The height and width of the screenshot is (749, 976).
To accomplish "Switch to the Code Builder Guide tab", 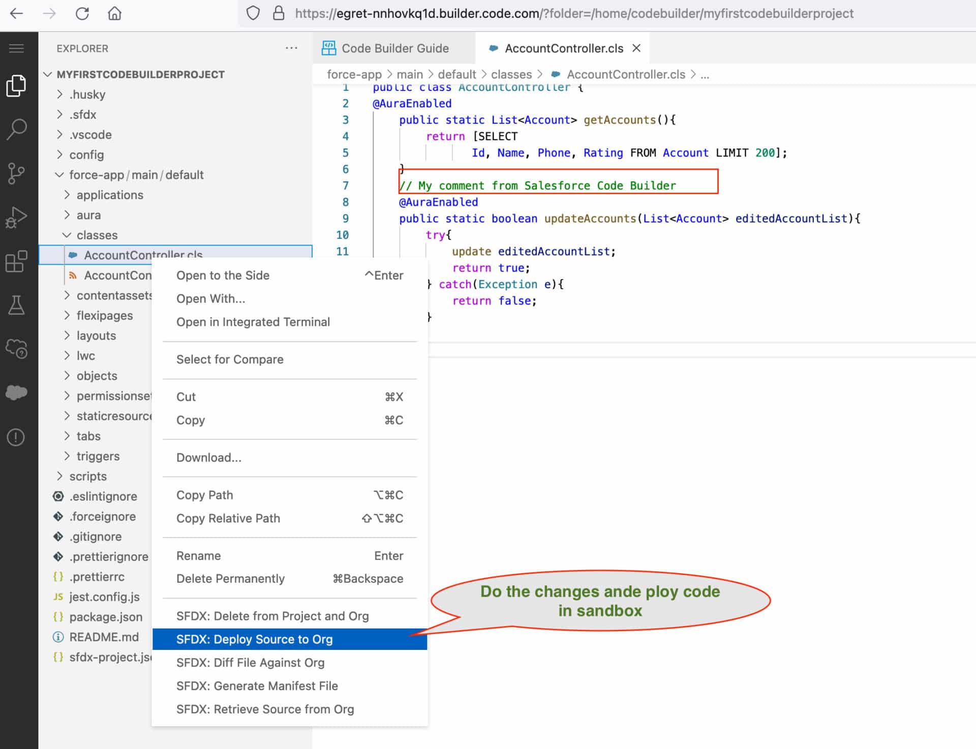I will pos(394,48).
